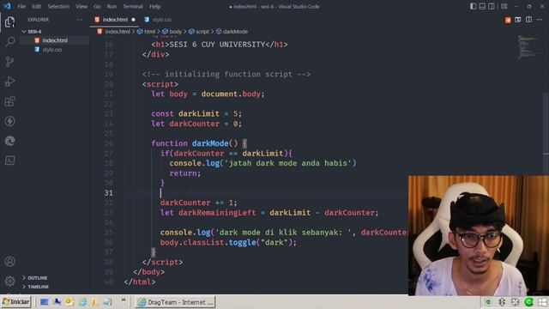The image size is (549, 309).
Task: Click 'return;' on line 29
Action: (x=185, y=173)
